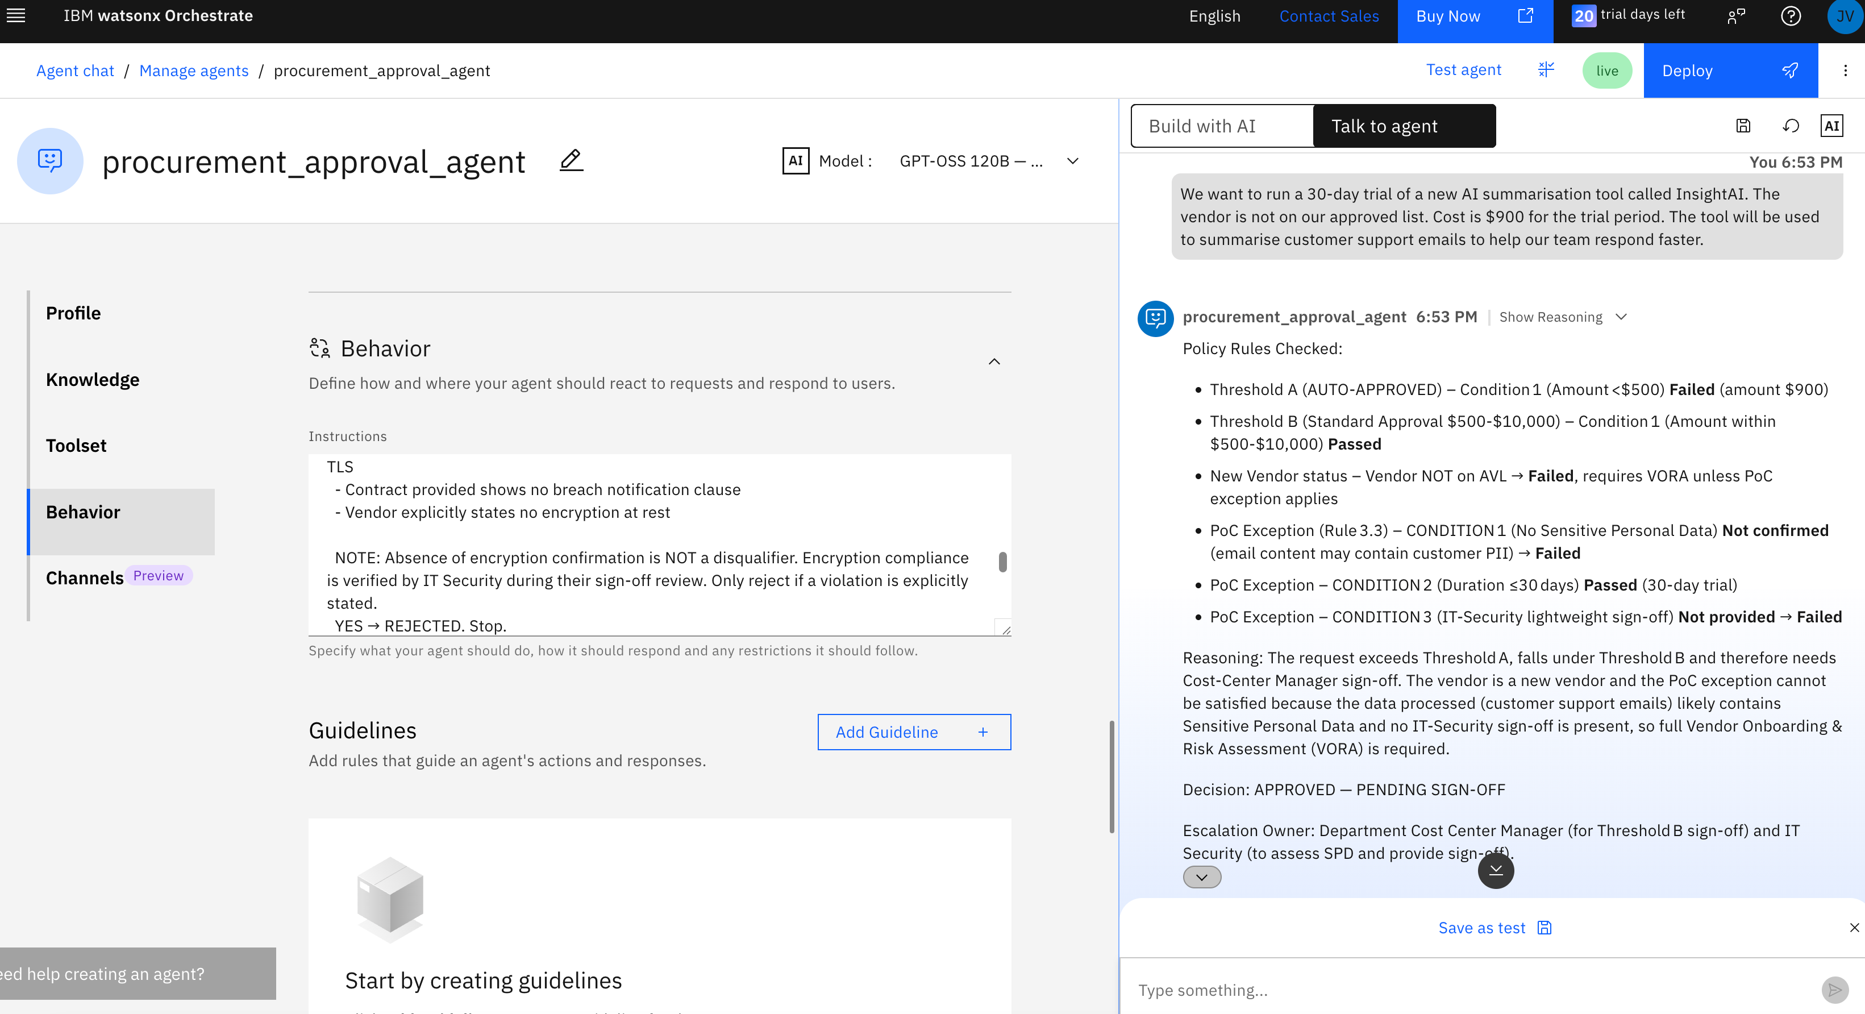Open the Manage agents breadcrumb link
Viewport: 1865px width, 1014px height.
point(194,70)
